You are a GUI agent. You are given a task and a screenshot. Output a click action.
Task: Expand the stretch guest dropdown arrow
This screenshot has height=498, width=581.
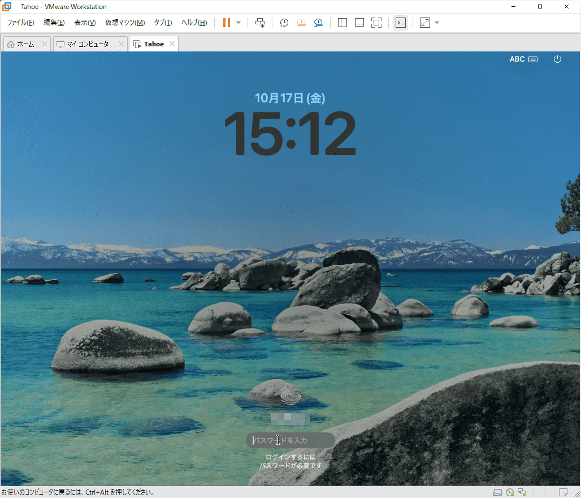[437, 23]
